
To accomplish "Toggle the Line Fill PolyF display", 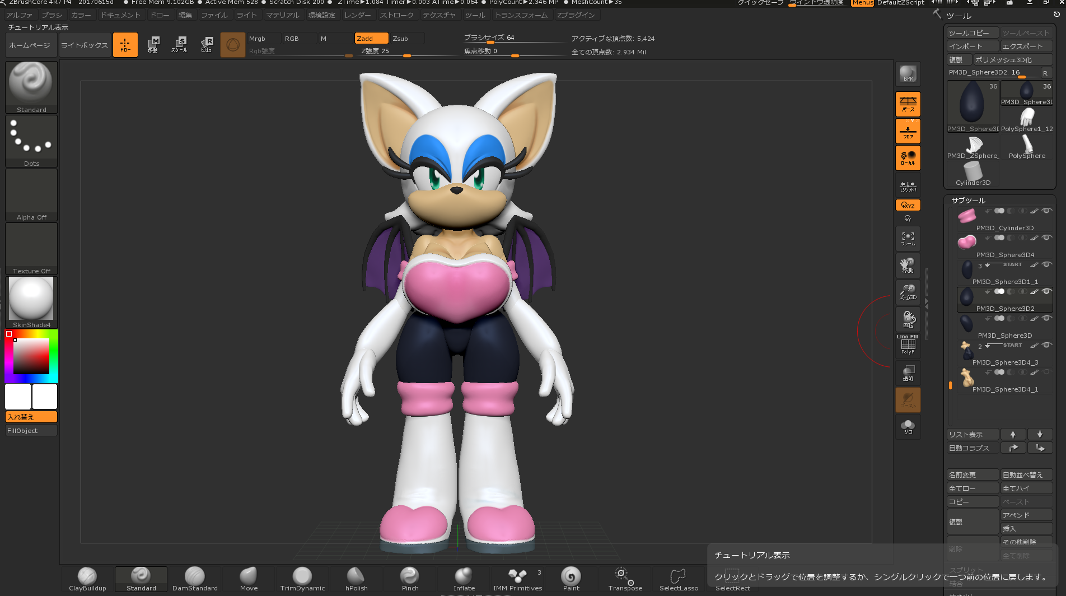I will [x=908, y=344].
